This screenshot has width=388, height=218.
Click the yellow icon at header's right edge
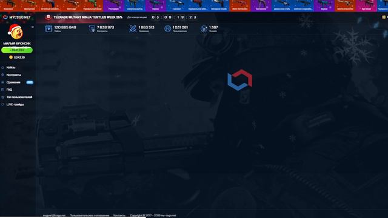click(384, 17)
